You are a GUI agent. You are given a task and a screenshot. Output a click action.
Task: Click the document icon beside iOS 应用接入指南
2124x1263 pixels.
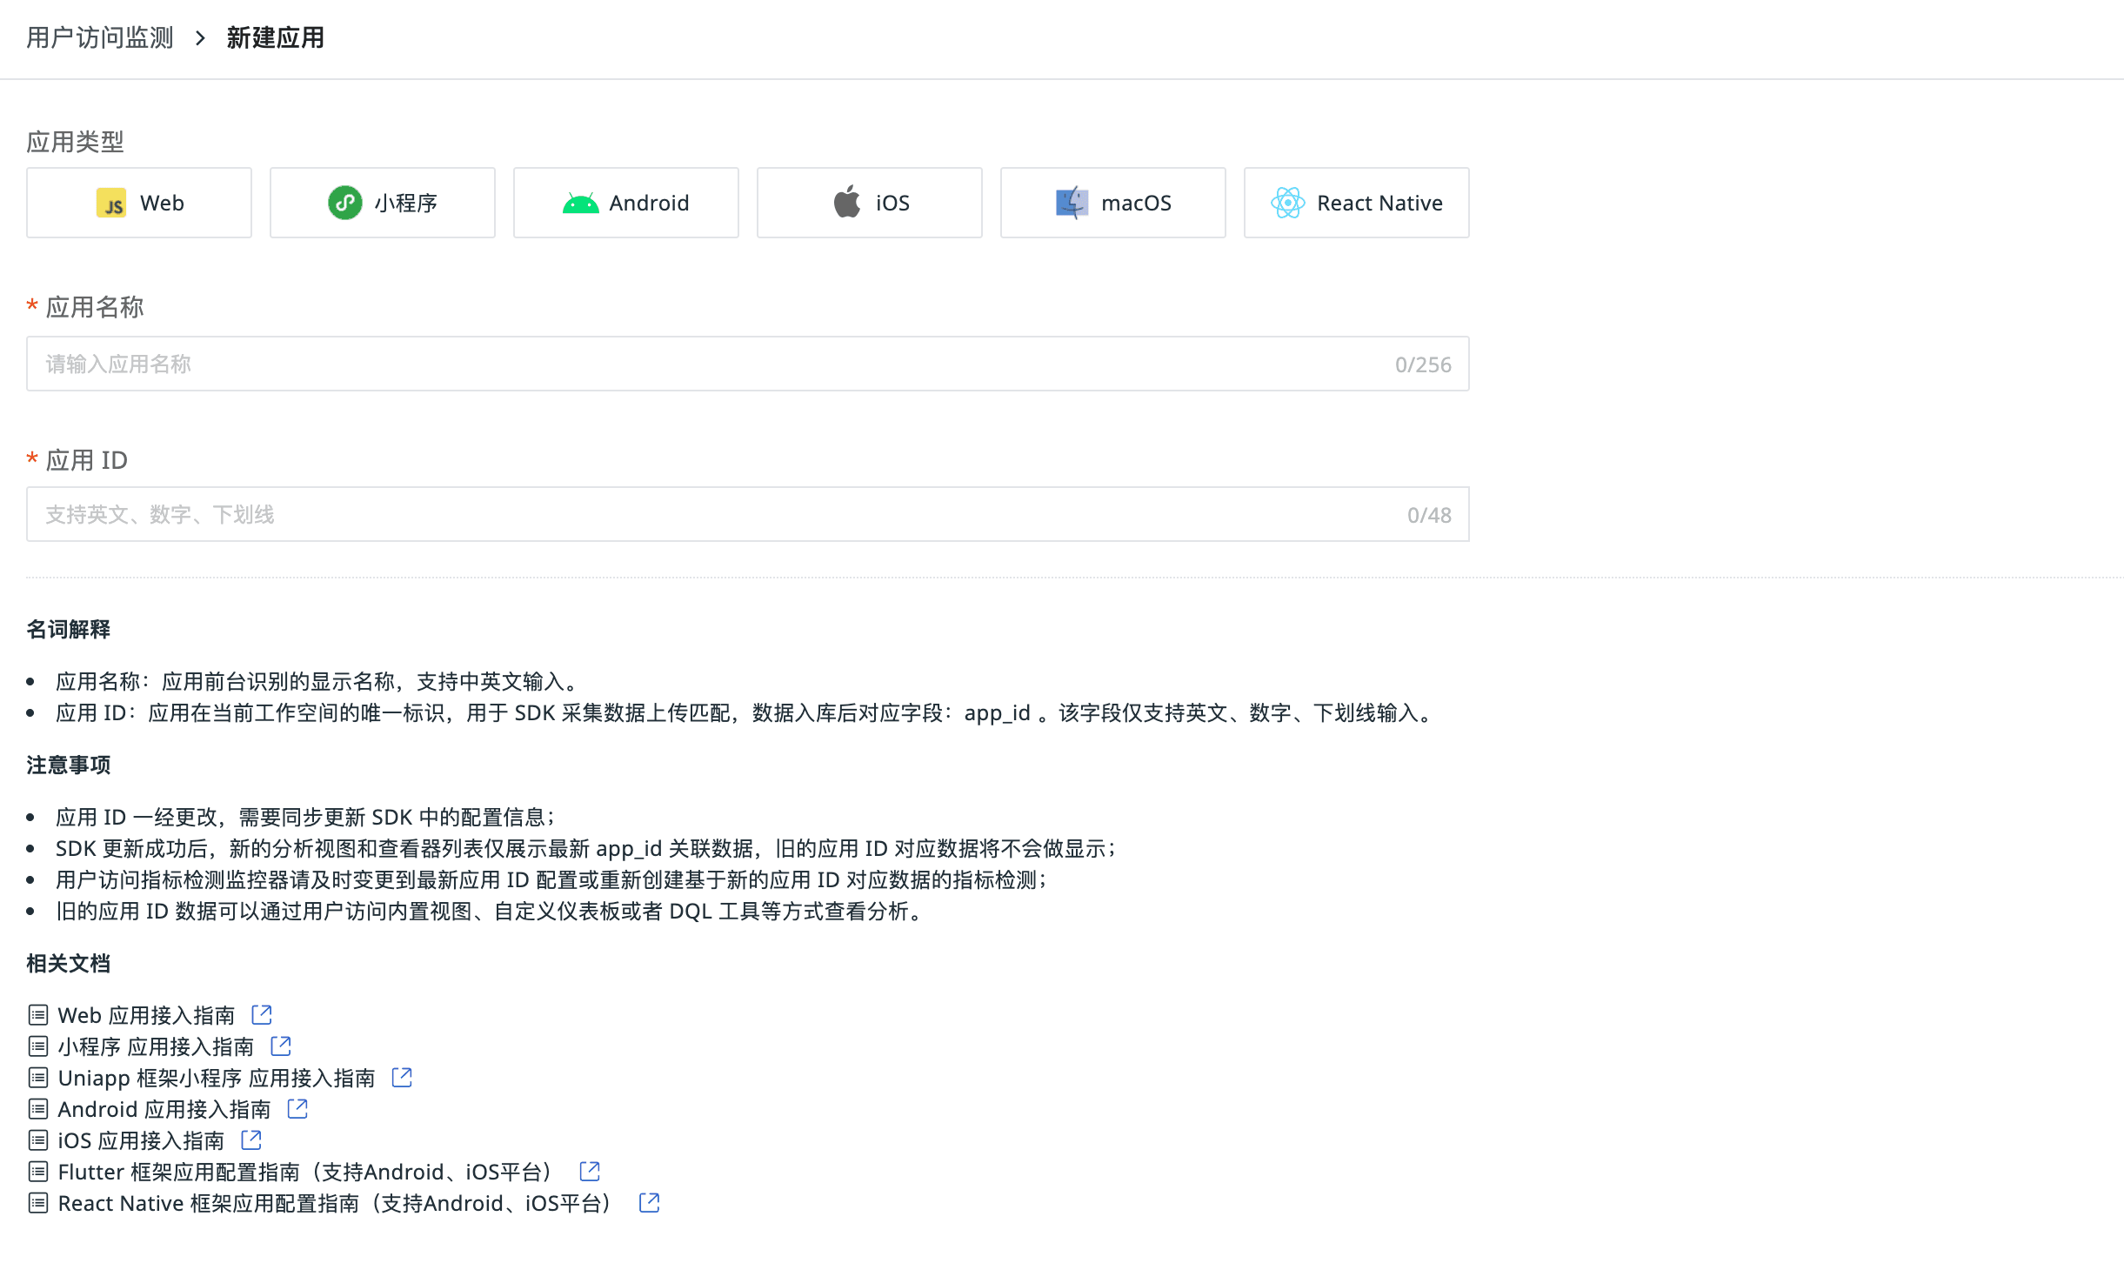[37, 1140]
